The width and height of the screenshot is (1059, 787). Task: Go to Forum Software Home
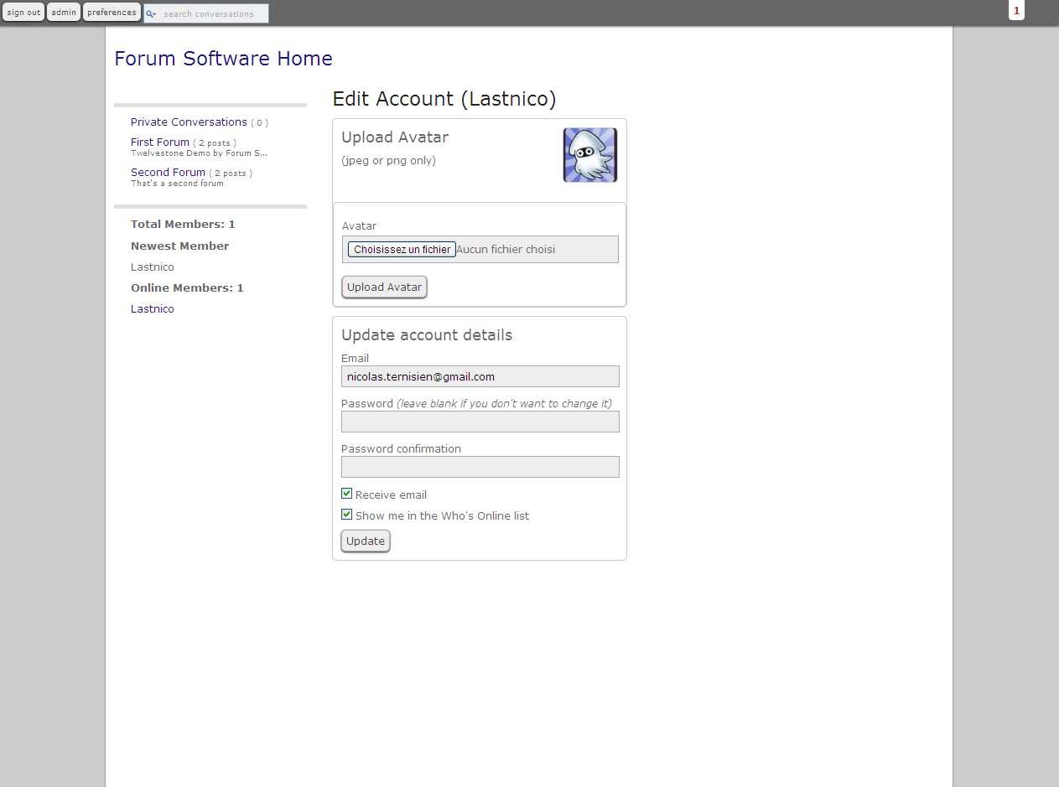click(x=223, y=59)
